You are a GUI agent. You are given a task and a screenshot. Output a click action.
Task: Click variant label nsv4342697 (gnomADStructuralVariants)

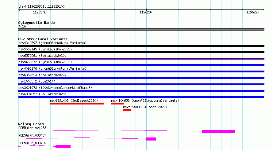click(52, 43)
